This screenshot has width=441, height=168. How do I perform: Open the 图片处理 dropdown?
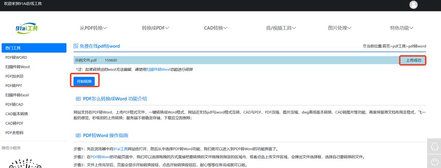[340, 28]
